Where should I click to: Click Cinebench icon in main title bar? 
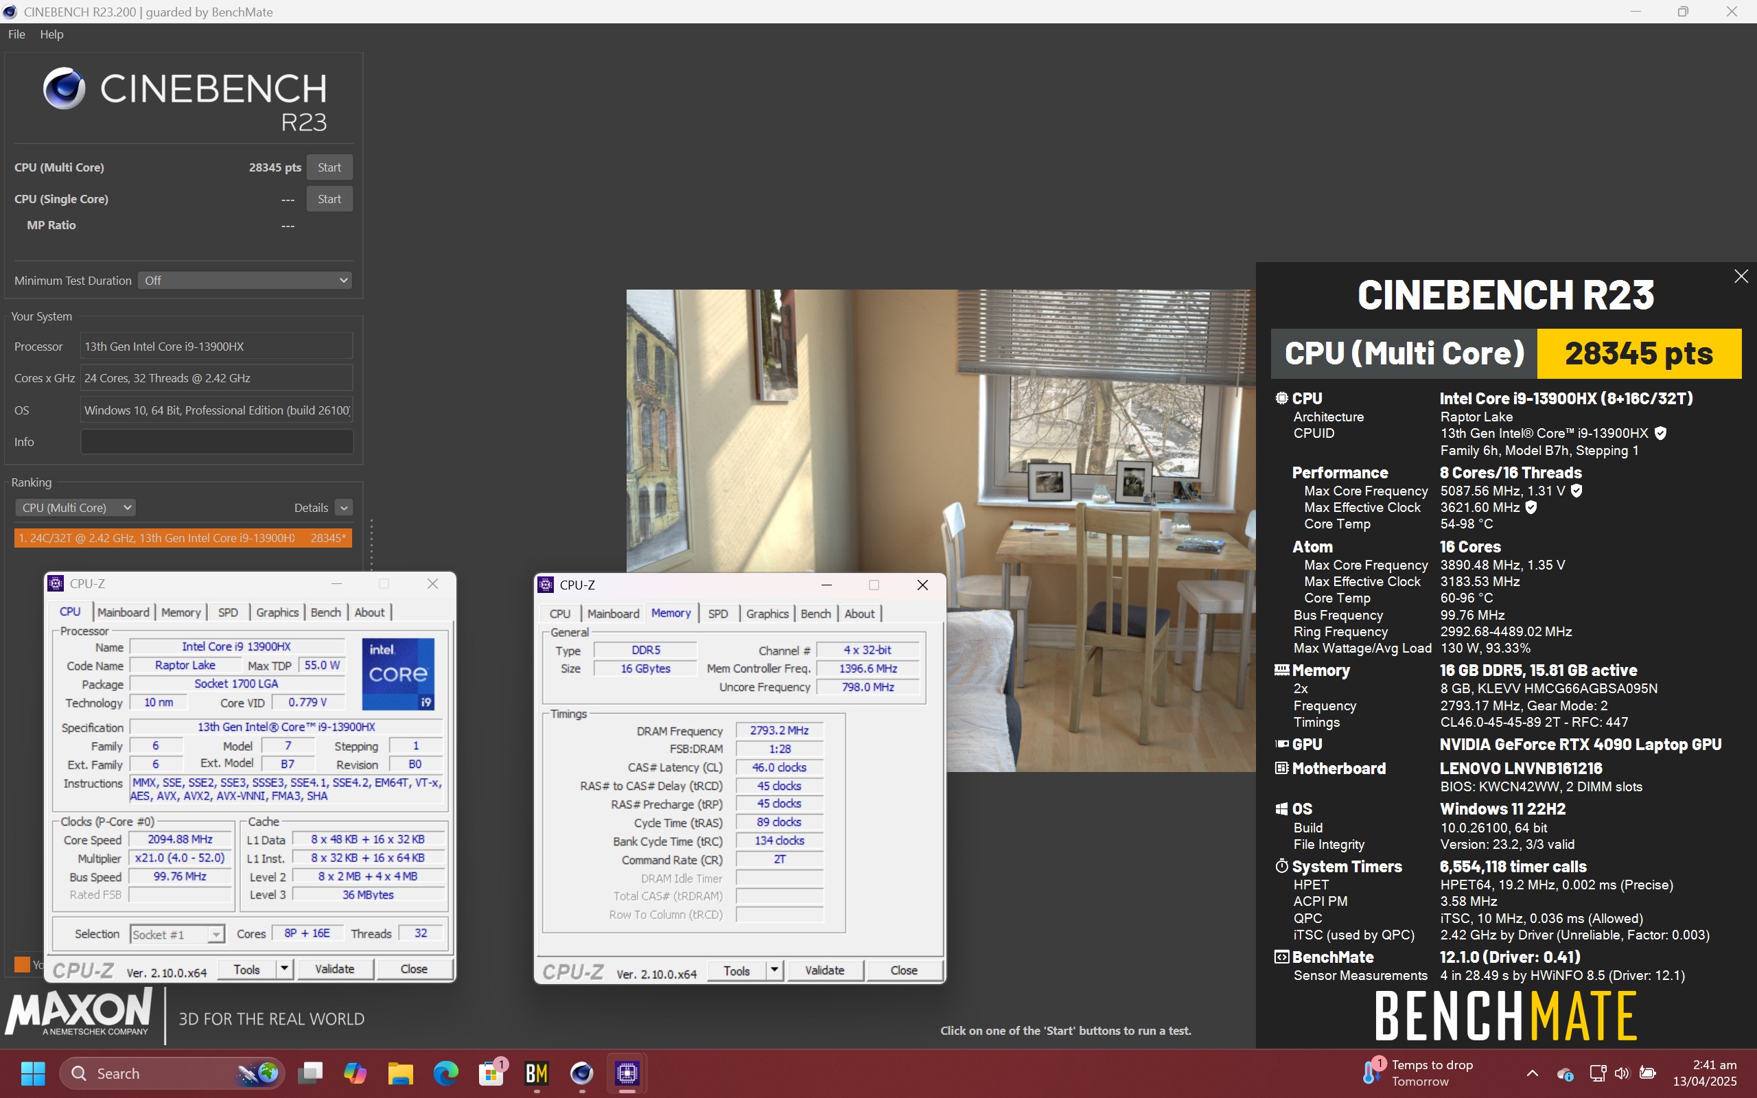click(10, 12)
